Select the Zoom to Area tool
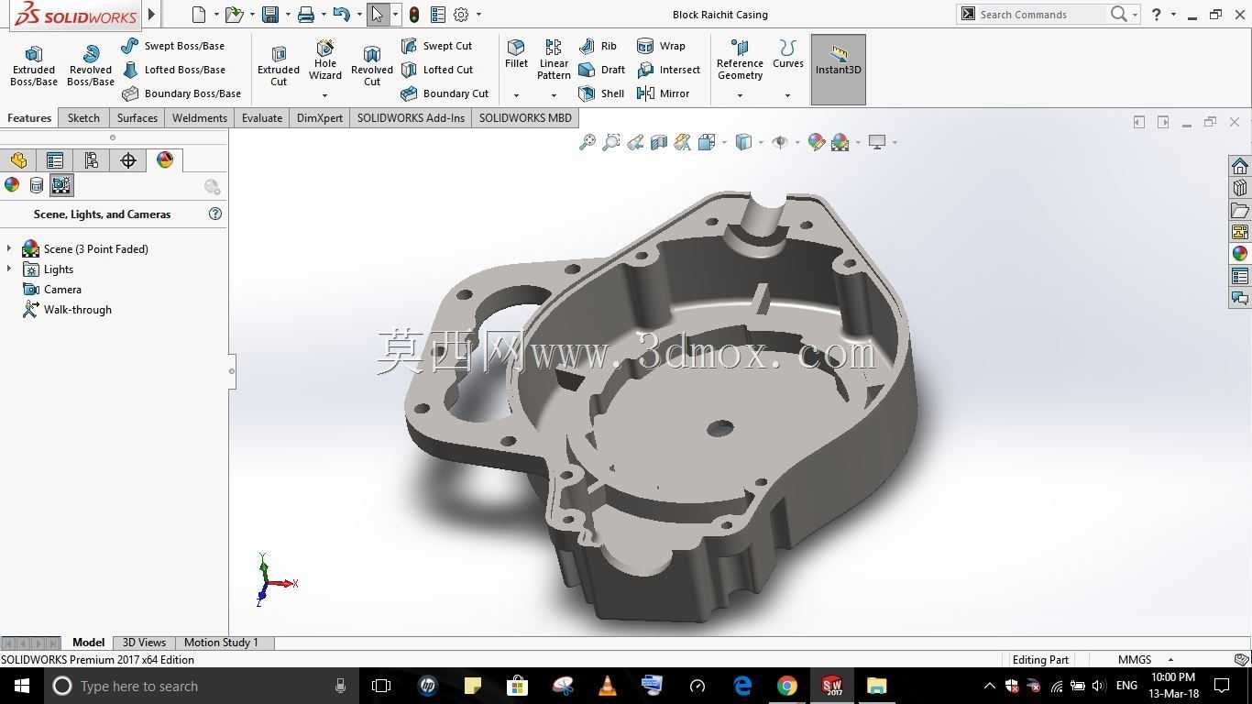The width and height of the screenshot is (1252, 704). [611, 142]
